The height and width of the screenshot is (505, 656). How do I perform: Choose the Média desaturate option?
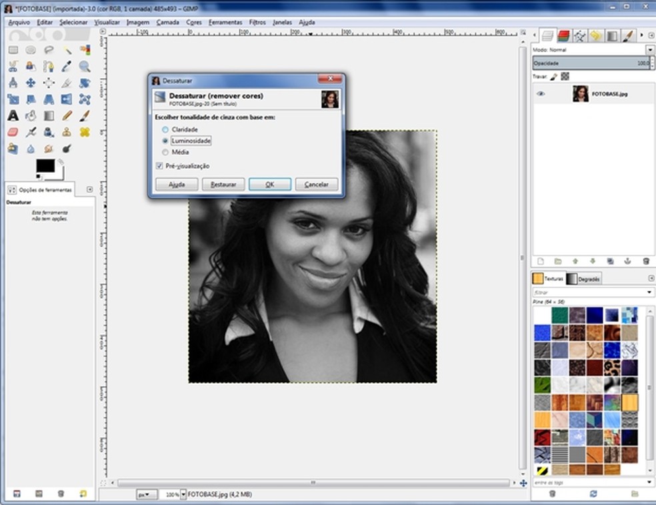coord(165,152)
